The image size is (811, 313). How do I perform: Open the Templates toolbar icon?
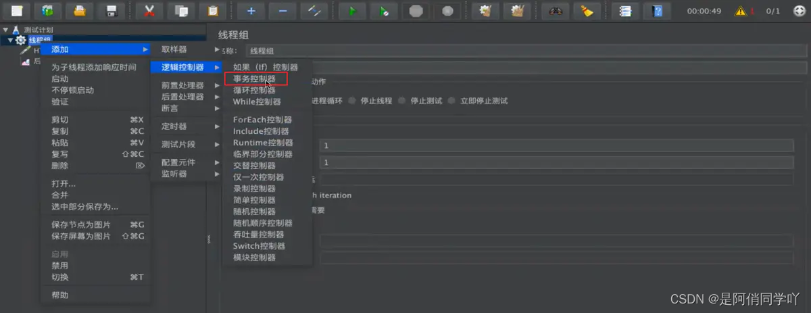(x=48, y=11)
